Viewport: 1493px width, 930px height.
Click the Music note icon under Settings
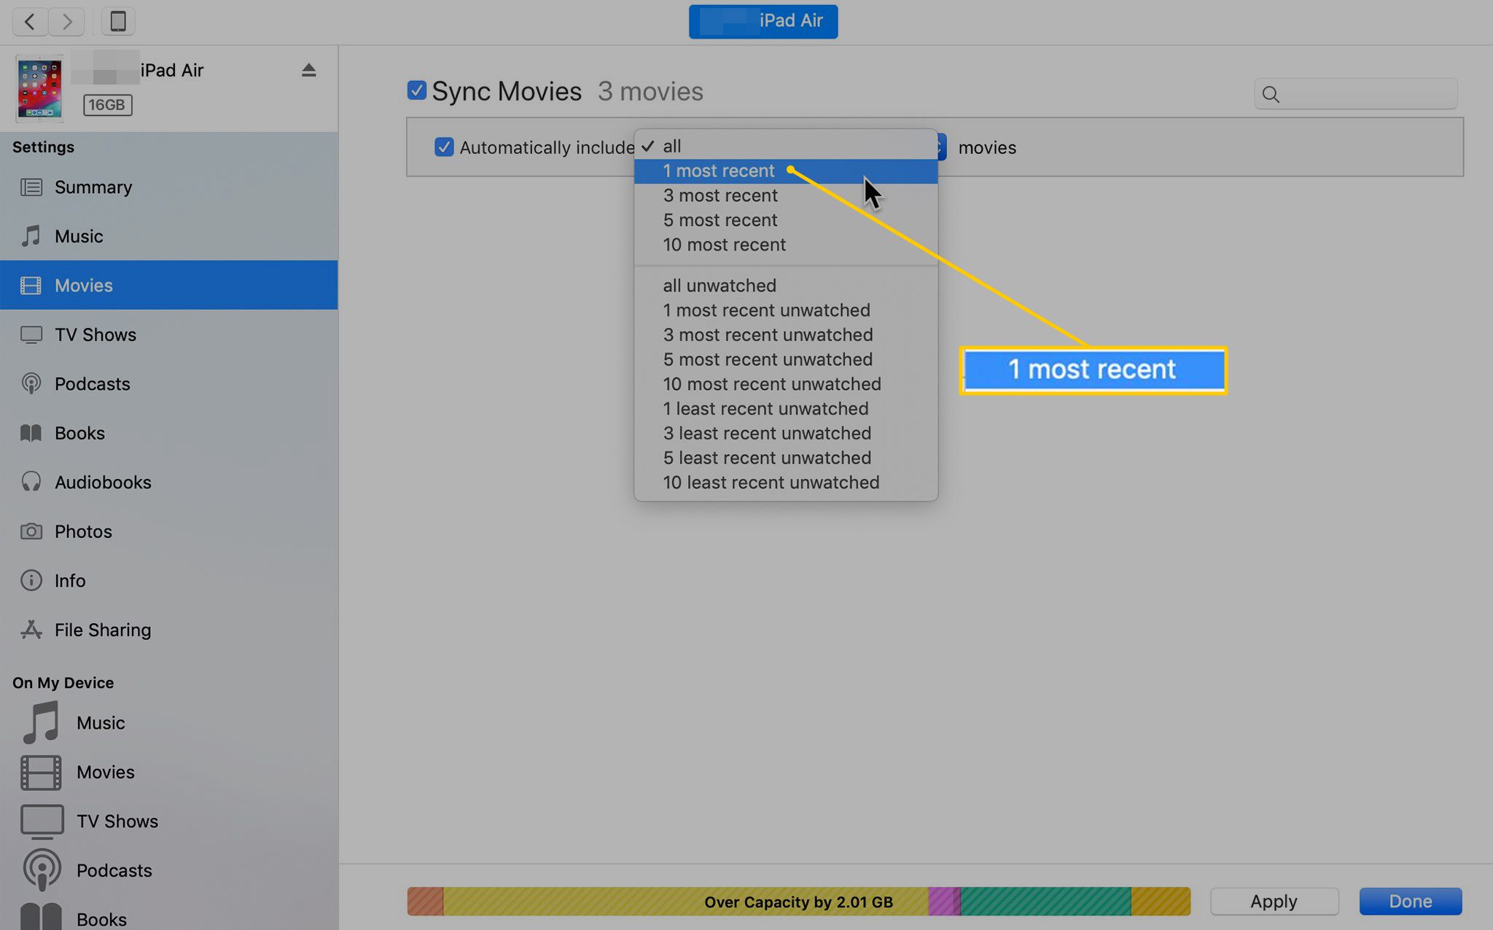pyautogui.click(x=31, y=236)
